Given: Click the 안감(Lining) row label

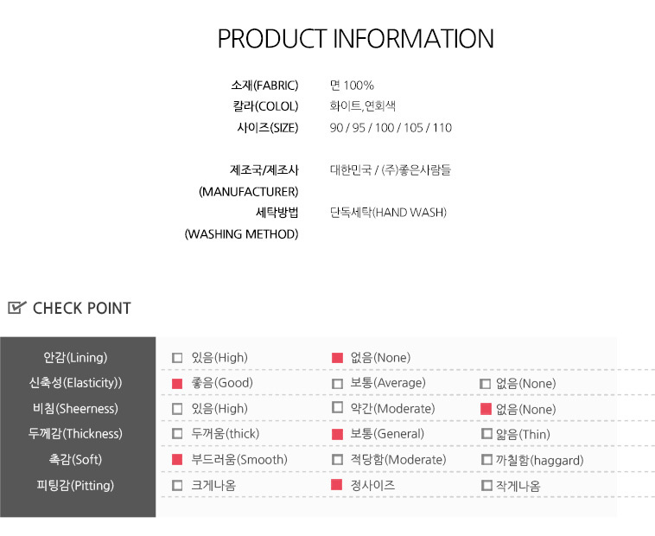Looking at the screenshot, I should pyautogui.click(x=75, y=358).
